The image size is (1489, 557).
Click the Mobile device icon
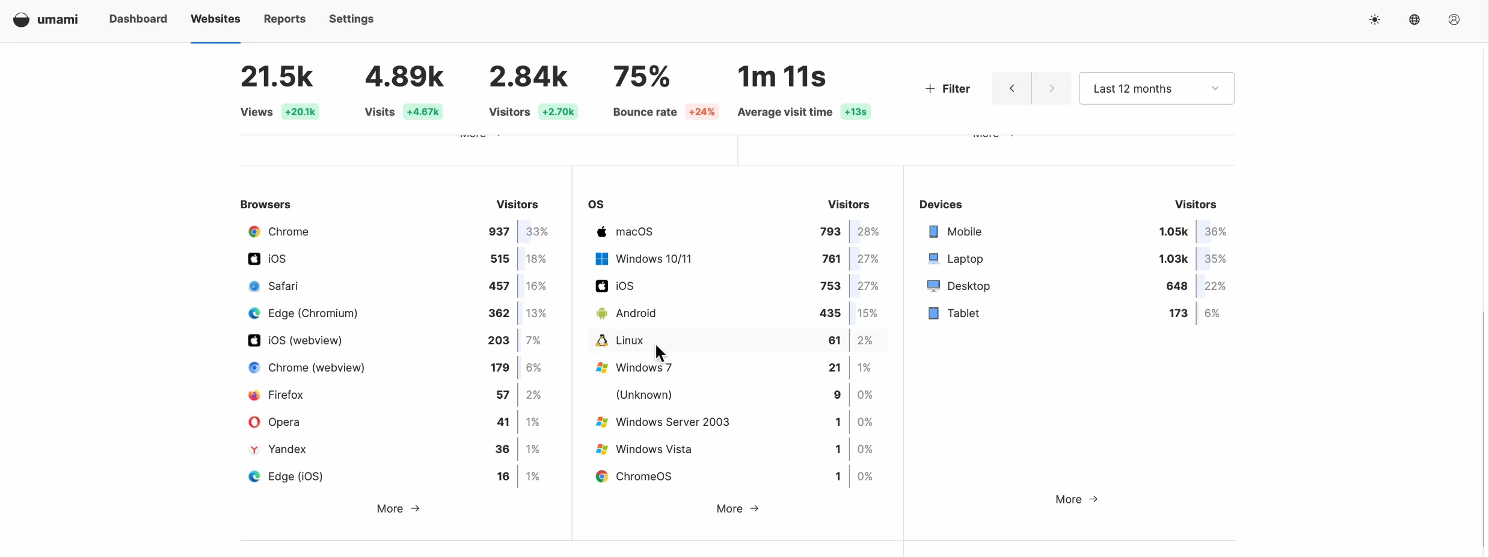tap(933, 232)
